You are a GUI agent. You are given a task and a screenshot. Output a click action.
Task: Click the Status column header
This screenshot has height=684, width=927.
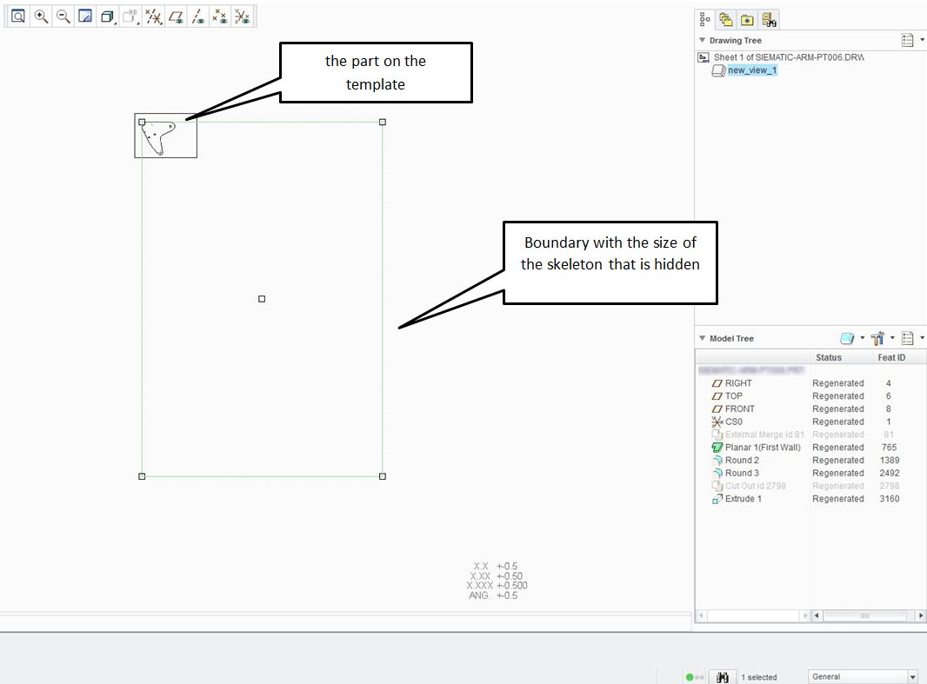[828, 357]
